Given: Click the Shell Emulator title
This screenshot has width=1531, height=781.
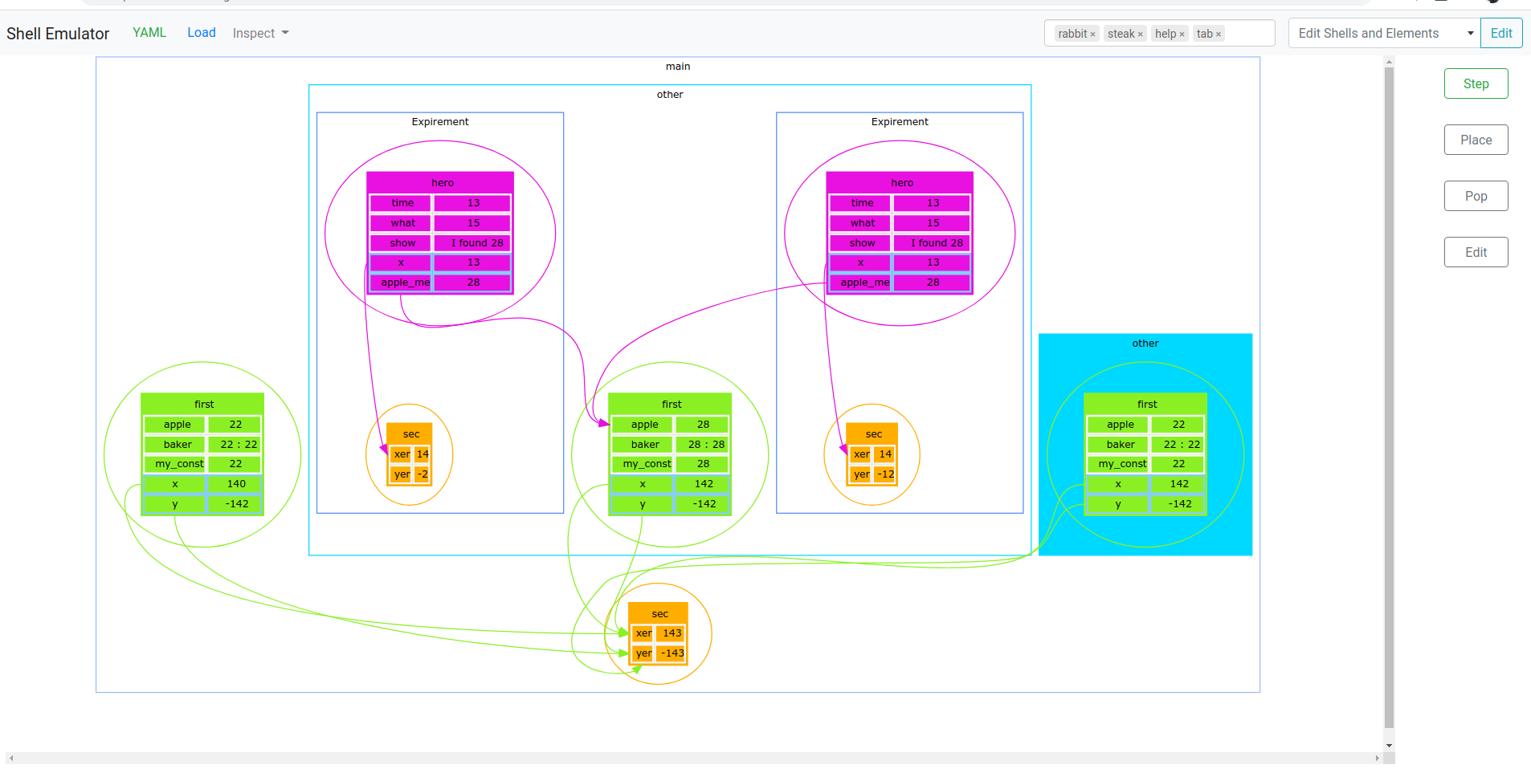Looking at the screenshot, I should pos(58,34).
